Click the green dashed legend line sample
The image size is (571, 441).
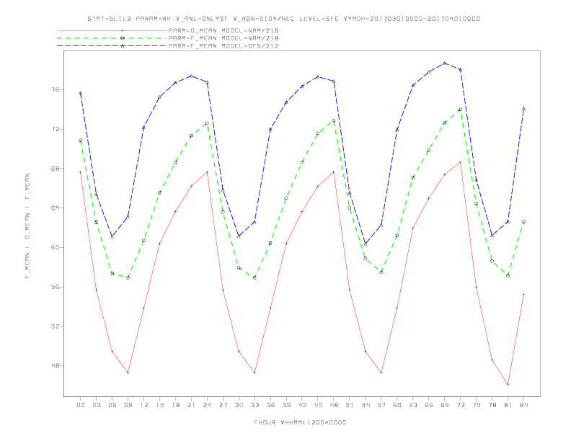pos(112,38)
